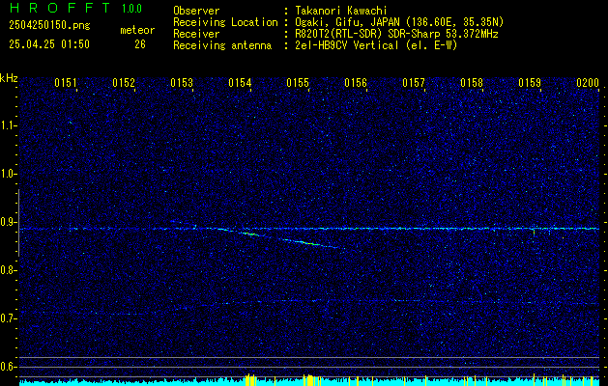608x386 pixels.
Task: Click the kHz axis label
Action: tap(9, 78)
